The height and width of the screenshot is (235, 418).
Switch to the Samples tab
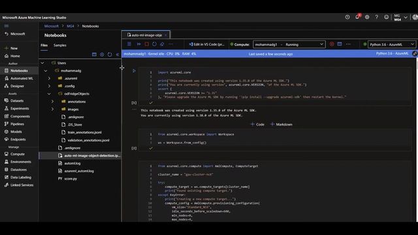59,45
